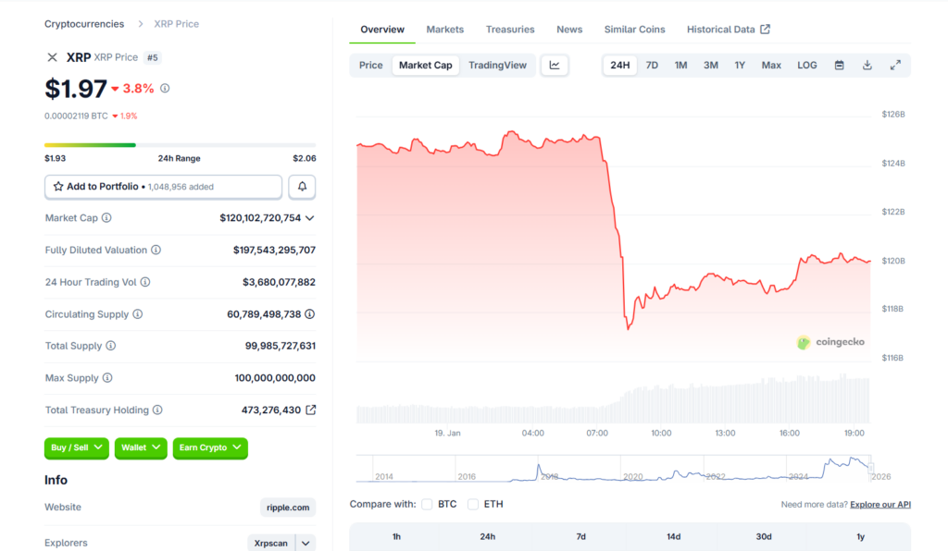Open the Explore our API link
Viewport: 948px width, 551px height.
point(879,505)
